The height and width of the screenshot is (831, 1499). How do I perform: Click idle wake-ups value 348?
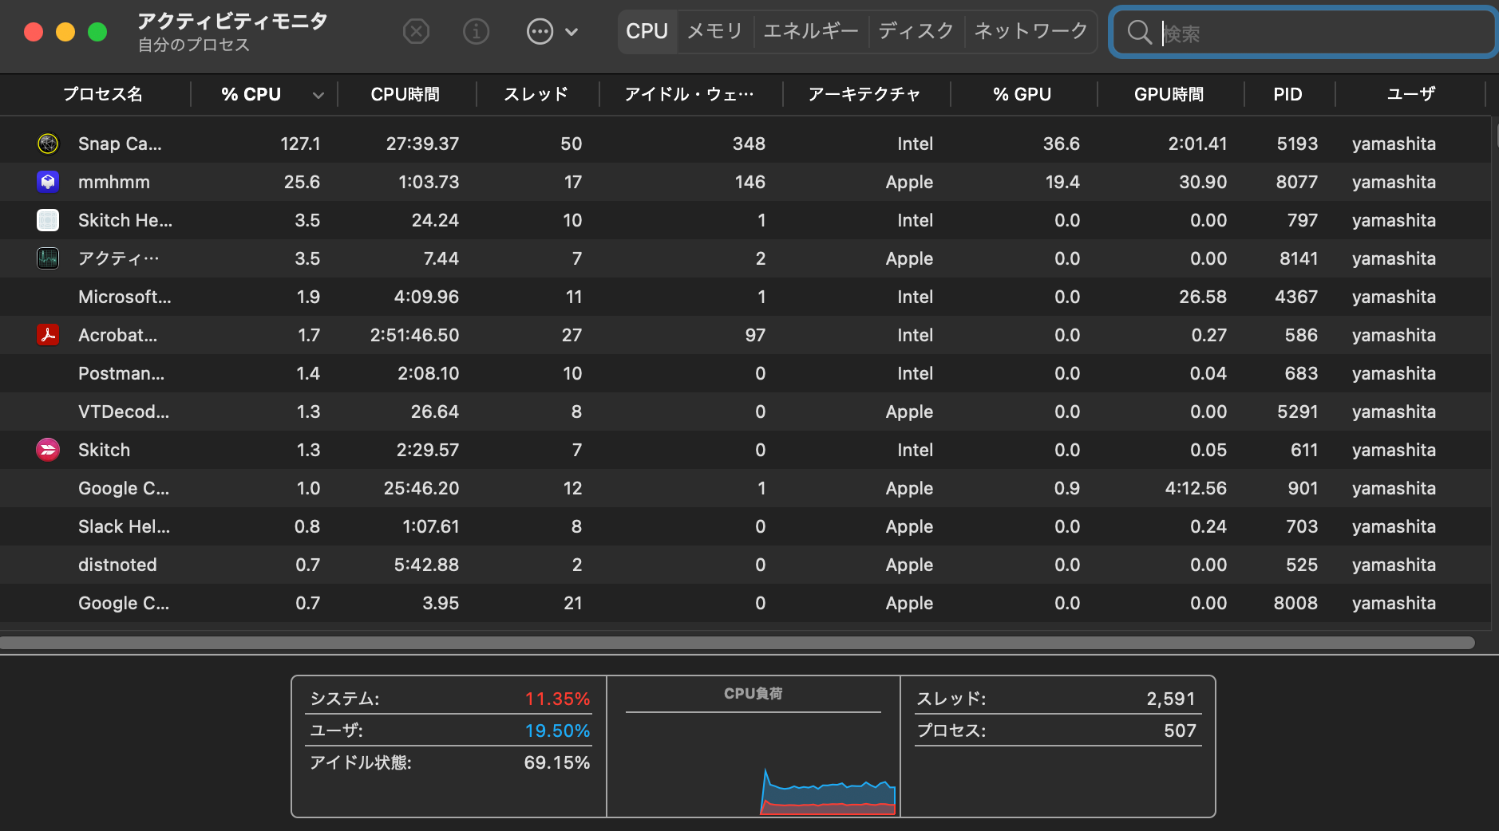[749, 144]
